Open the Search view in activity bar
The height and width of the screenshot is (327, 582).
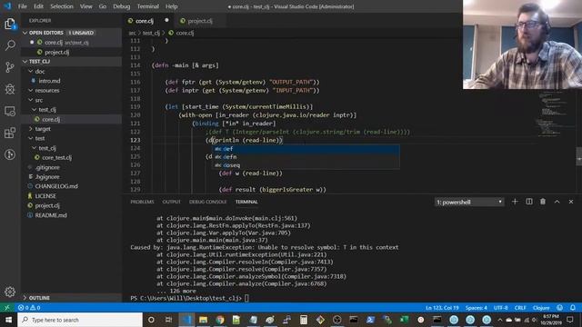[x=10, y=45]
